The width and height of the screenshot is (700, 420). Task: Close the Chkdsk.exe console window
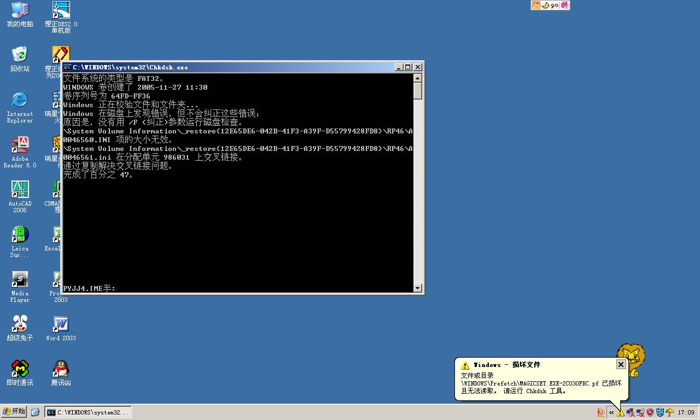418,67
